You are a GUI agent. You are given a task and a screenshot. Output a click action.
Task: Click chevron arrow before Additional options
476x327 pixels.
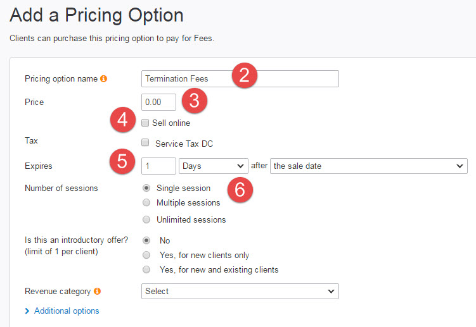[x=27, y=311]
